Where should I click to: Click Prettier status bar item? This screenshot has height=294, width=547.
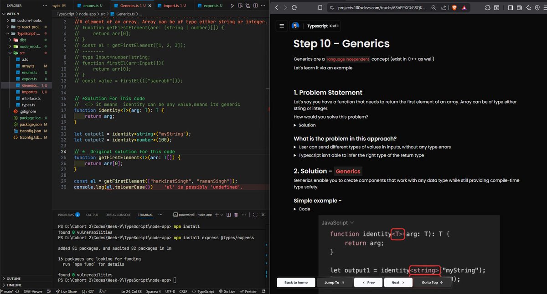(x=249, y=291)
